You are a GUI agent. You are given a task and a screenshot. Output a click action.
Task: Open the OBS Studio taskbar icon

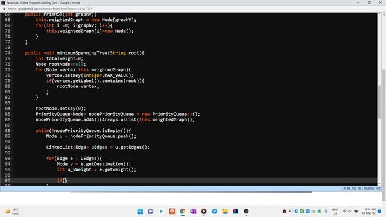click(246, 211)
